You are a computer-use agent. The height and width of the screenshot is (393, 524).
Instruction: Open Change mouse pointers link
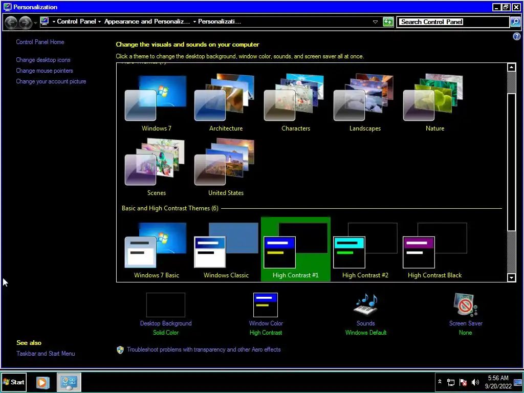click(x=45, y=71)
